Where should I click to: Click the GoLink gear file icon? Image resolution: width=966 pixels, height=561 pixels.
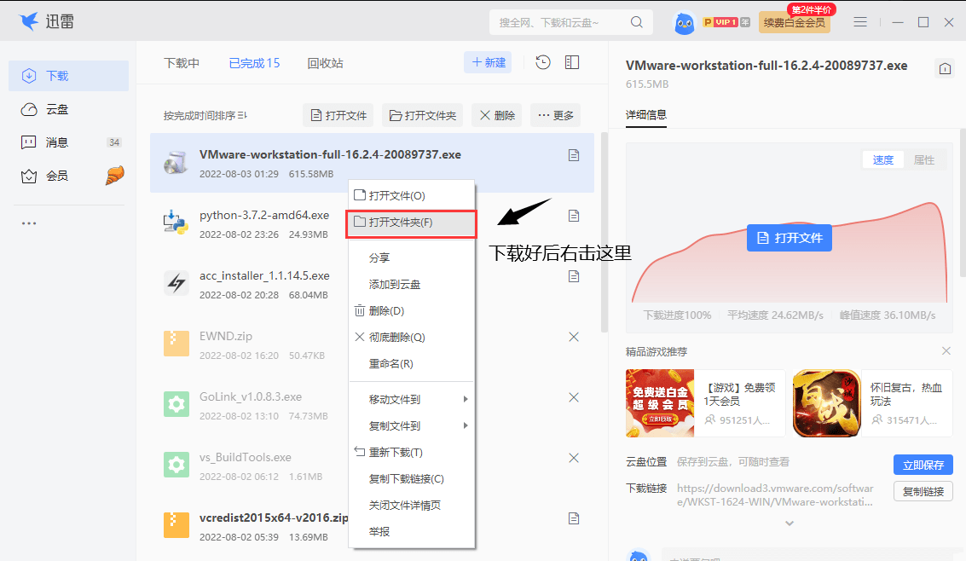pos(176,404)
